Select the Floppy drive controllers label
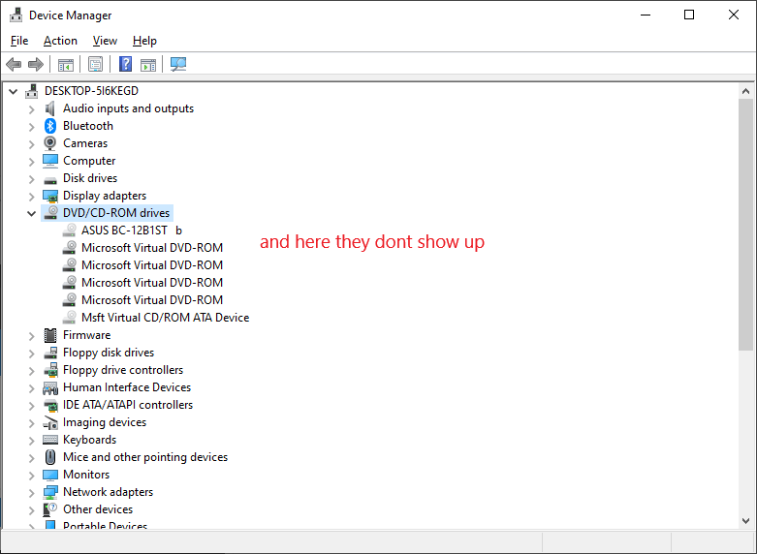Viewport: 757px width, 554px height. [x=123, y=370]
